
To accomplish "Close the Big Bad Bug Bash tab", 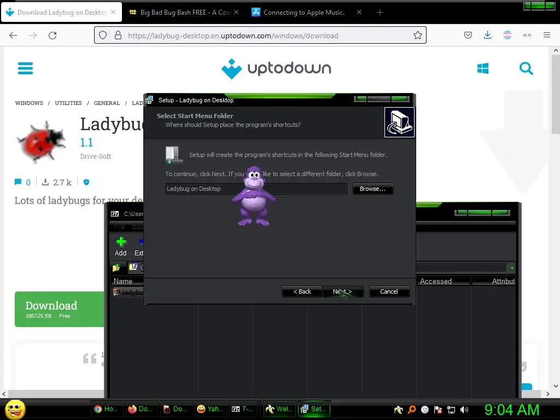I will (236, 12).
